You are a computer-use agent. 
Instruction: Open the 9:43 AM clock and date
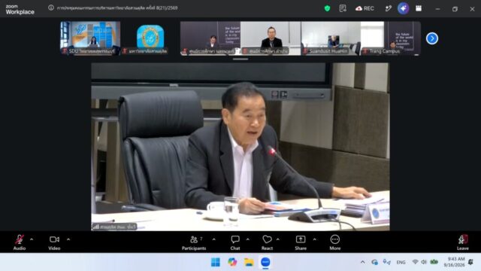[454, 262]
